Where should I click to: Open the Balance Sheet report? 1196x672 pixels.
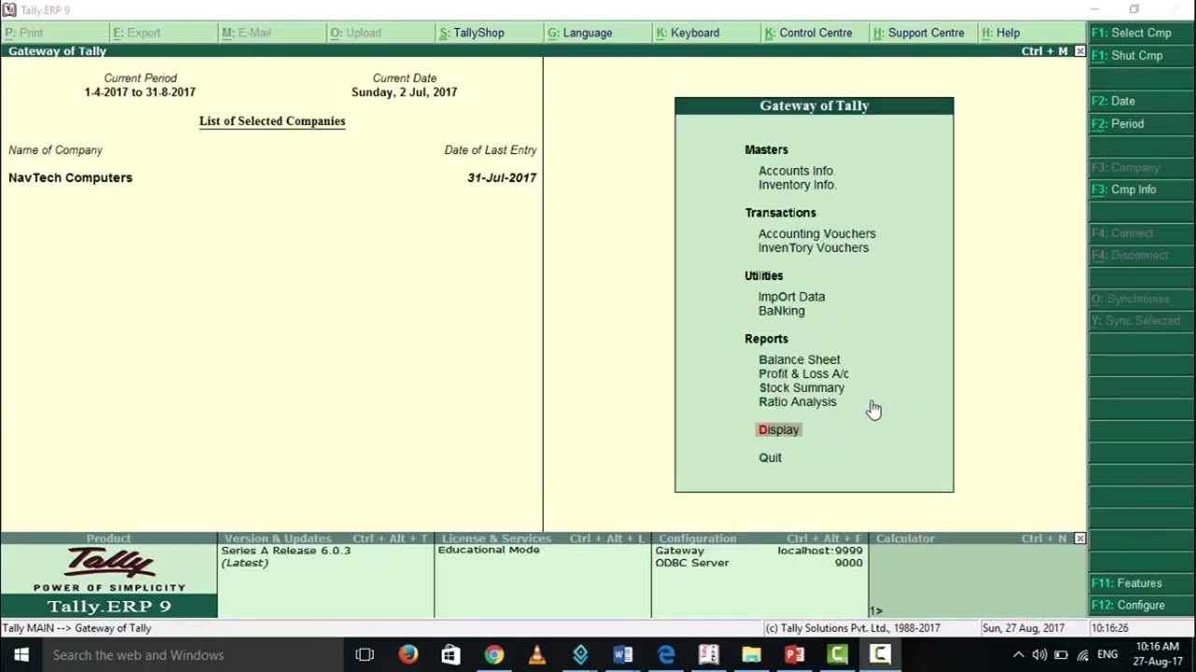coord(799,359)
